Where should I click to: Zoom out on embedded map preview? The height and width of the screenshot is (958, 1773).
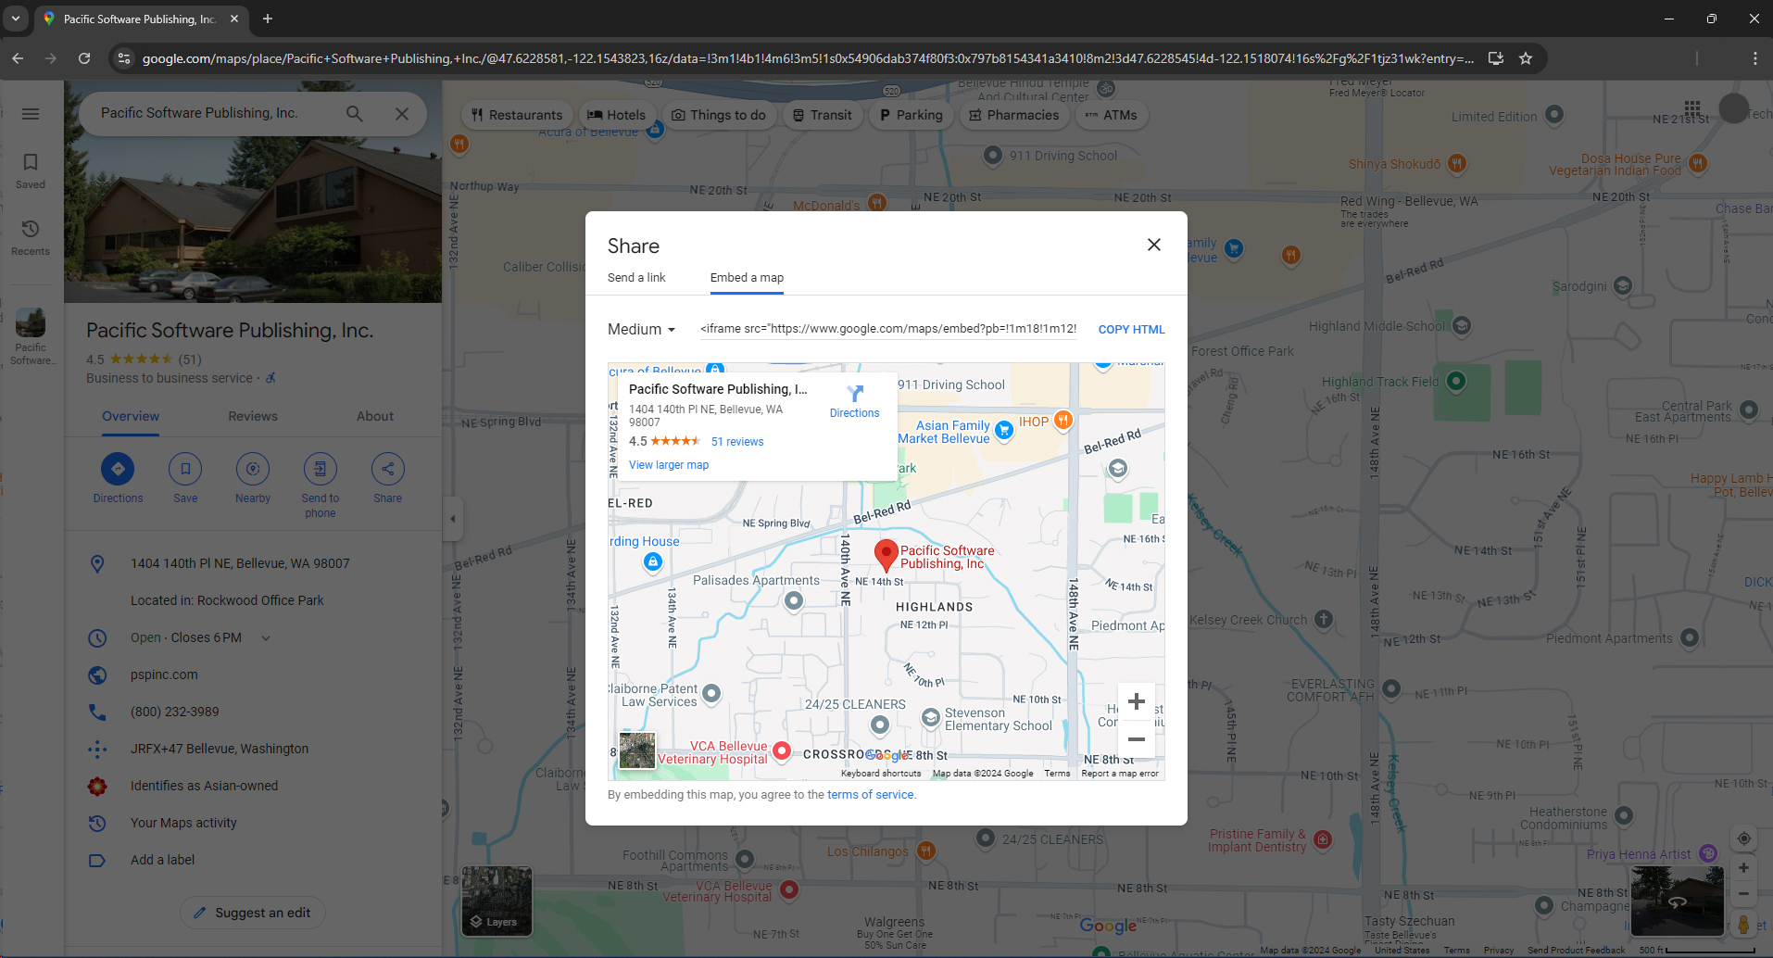1137,739
